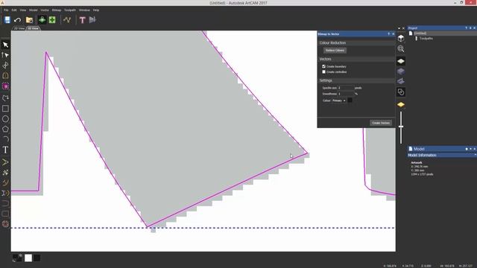Click the dark colour swatch beside Primary dropdown
The image size is (477, 268).
click(x=350, y=100)
